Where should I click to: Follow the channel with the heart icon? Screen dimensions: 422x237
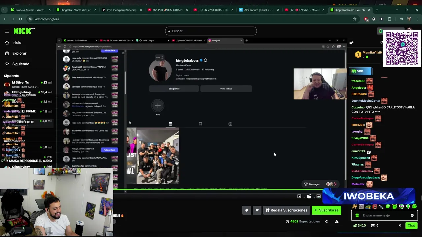[257, 210]
